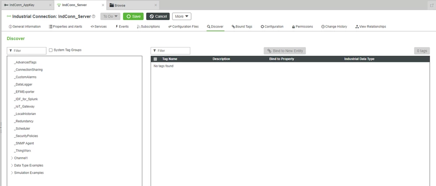Select the _EFMExporter tree item
The height and width of the screenshot is (186, 436).
coord(24,91)
